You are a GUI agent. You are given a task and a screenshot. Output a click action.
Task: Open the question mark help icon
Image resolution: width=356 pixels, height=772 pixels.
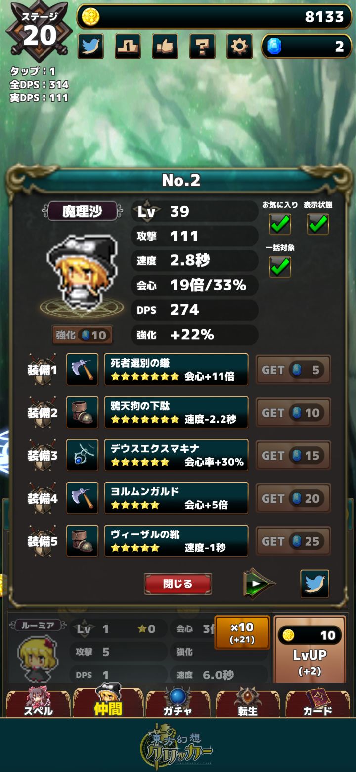coord(202,47)
